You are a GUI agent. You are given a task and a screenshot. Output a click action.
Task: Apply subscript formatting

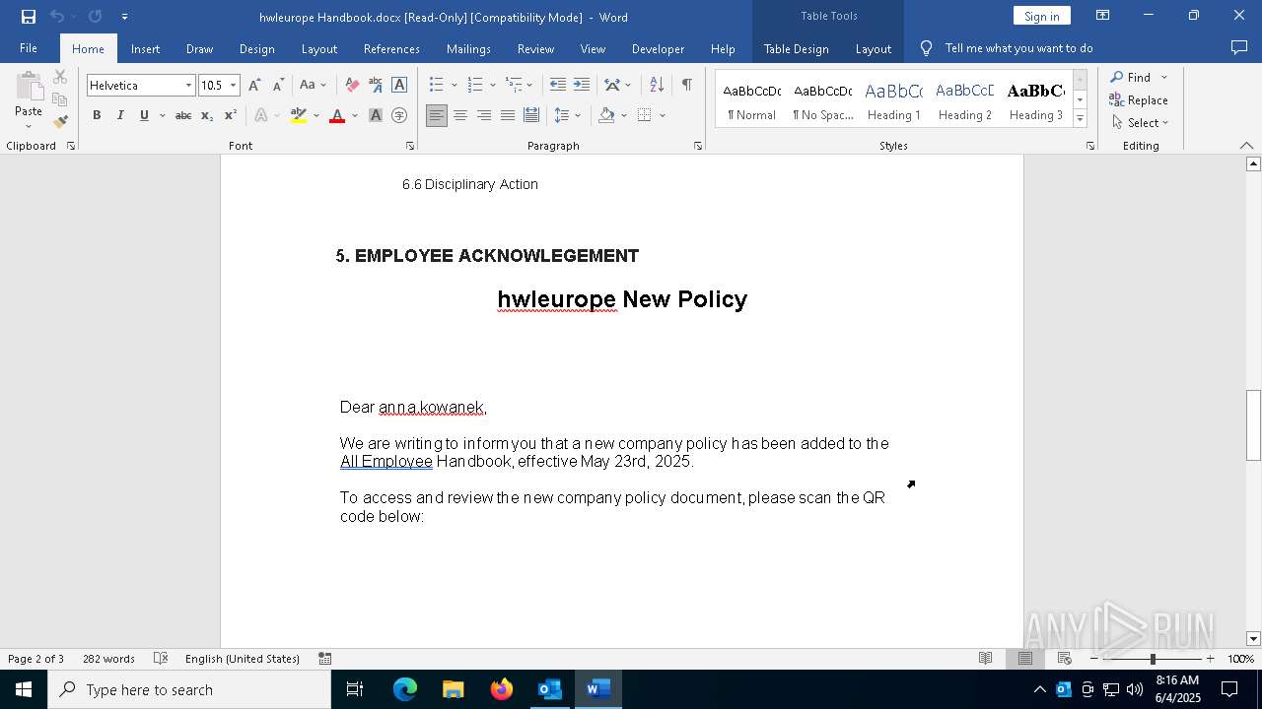(207, 115)
